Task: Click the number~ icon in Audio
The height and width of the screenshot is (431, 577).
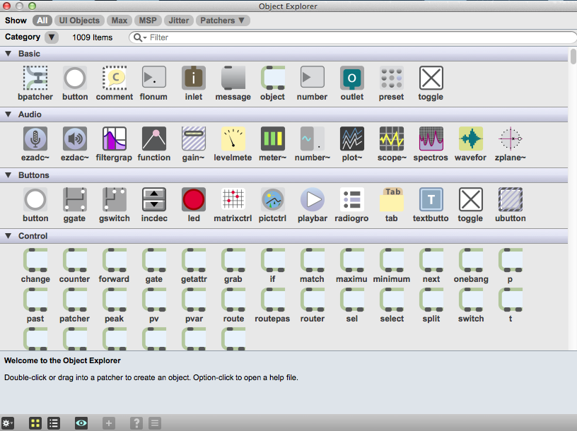Action: (x=313, y=138)
